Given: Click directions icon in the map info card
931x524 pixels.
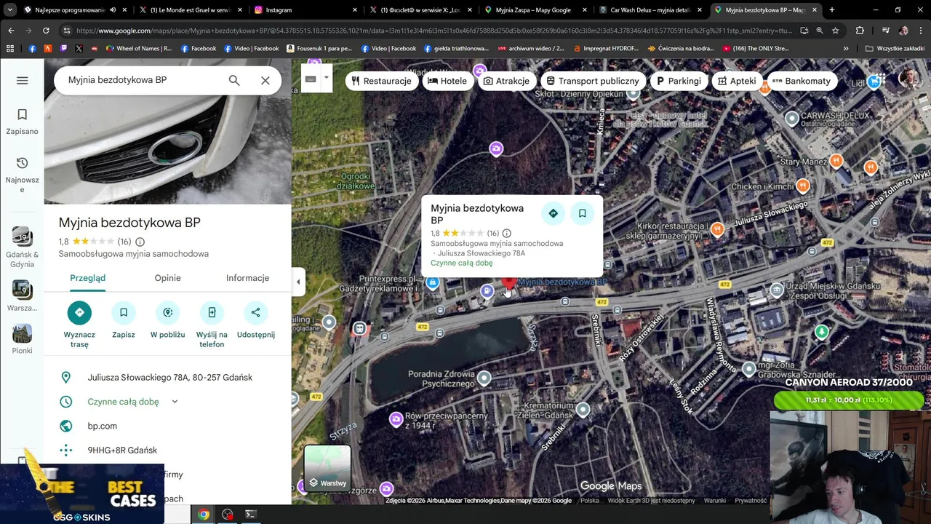Looking at the screenshot, I should 553,213.
